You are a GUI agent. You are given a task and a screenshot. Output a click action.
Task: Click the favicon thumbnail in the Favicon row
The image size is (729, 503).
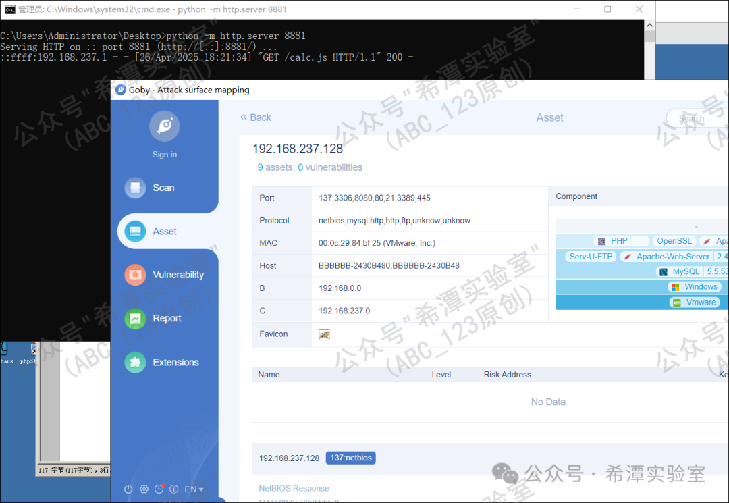click(x=324, y=335)
